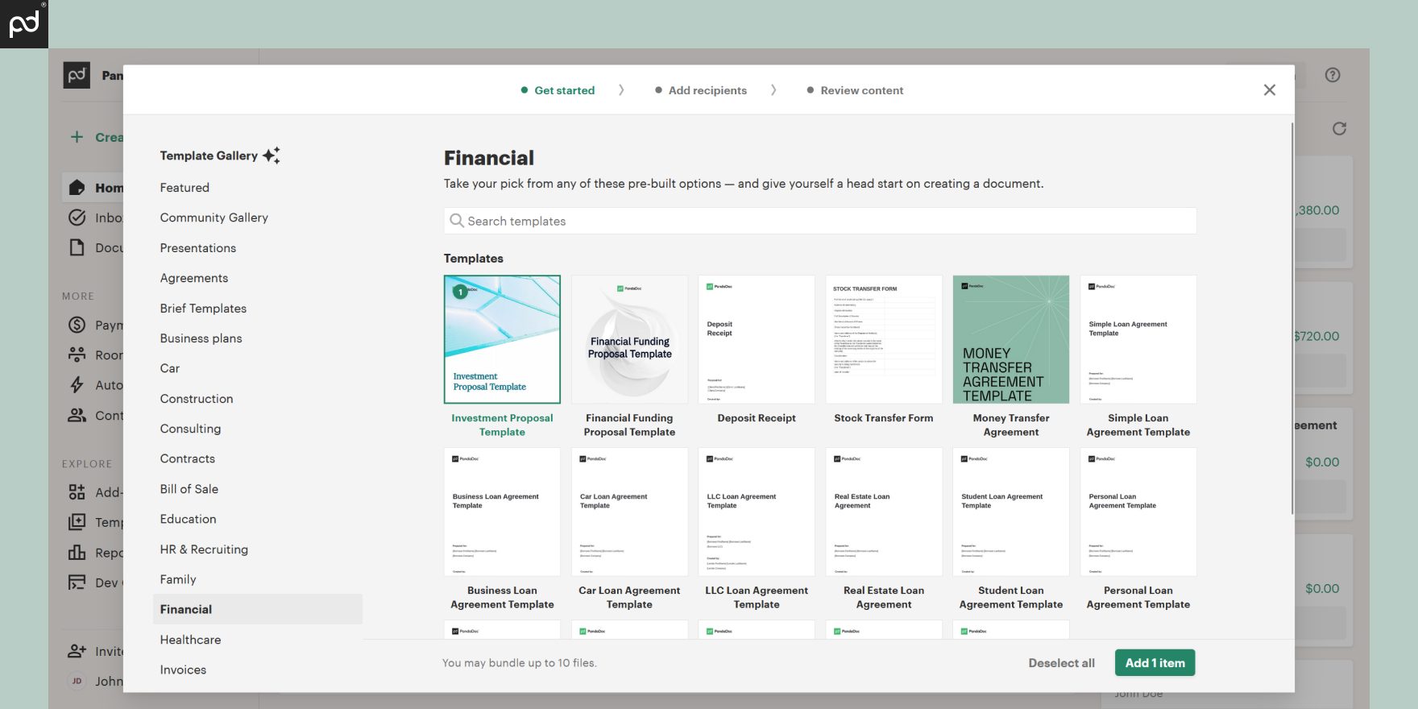1418x709 pixels.
Task: Click the PandaDoc logo in the top-left corner
Action: pos(23,23)
